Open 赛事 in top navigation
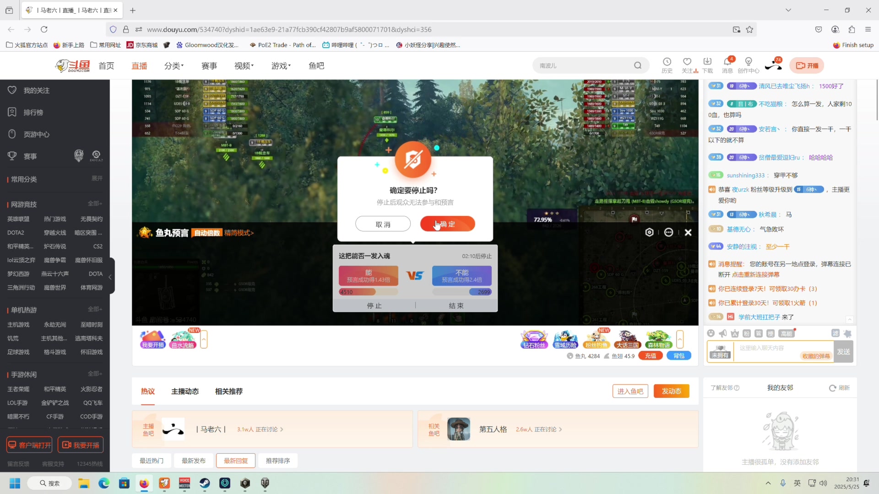Screen dimensions: 879x494 click(x=209, y=66)
